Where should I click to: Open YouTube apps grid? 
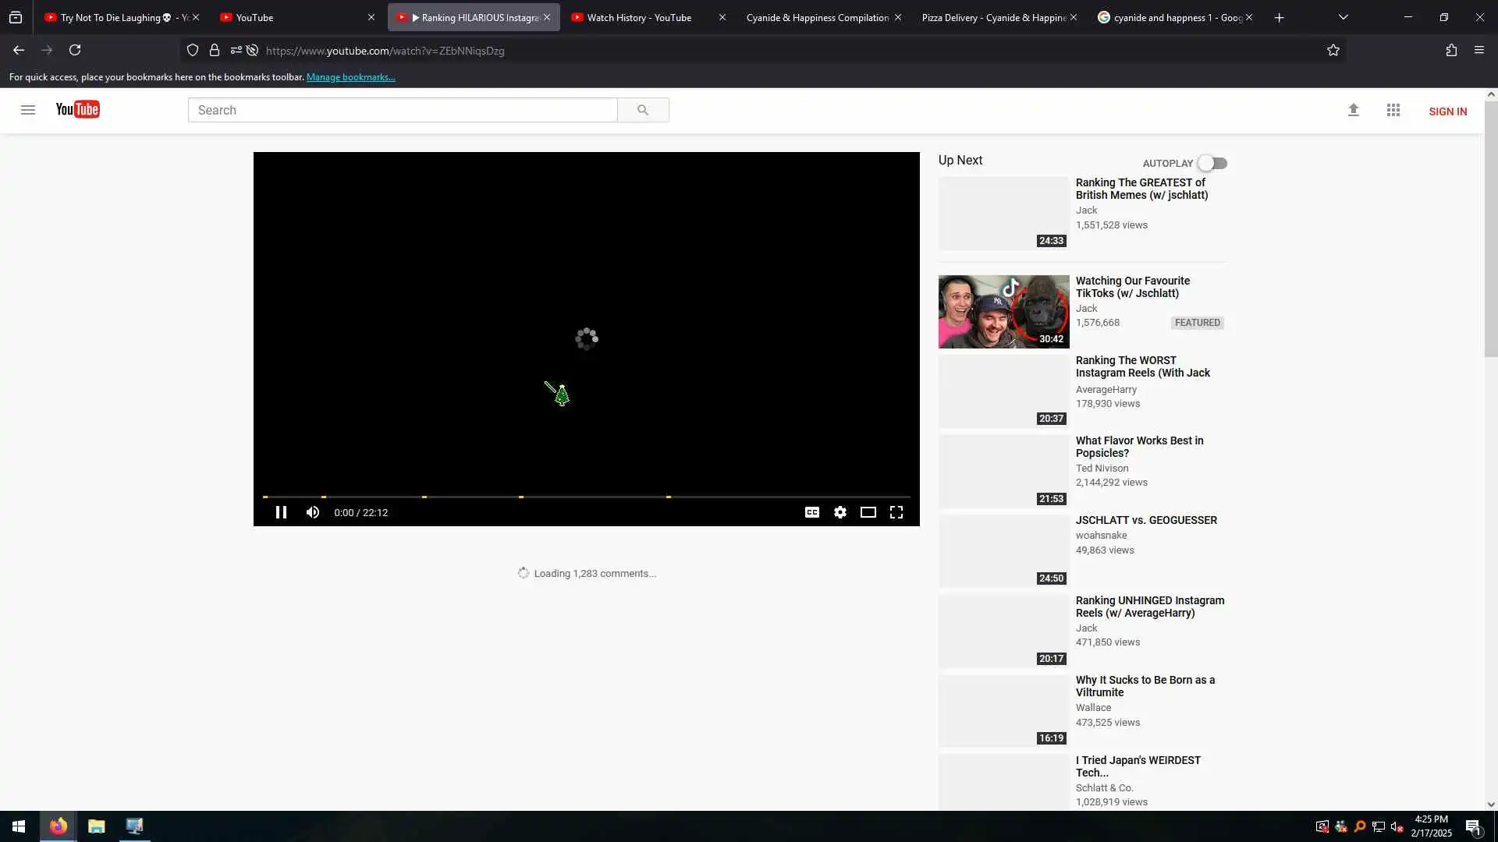(1393, 111)
